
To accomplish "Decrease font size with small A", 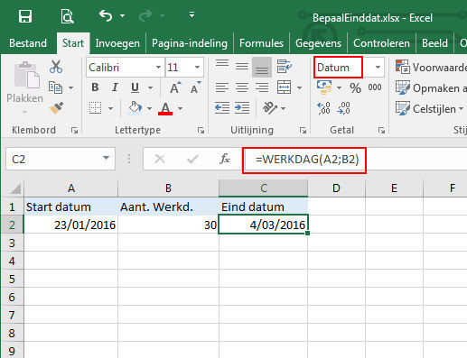I will [x=196, y=87].
